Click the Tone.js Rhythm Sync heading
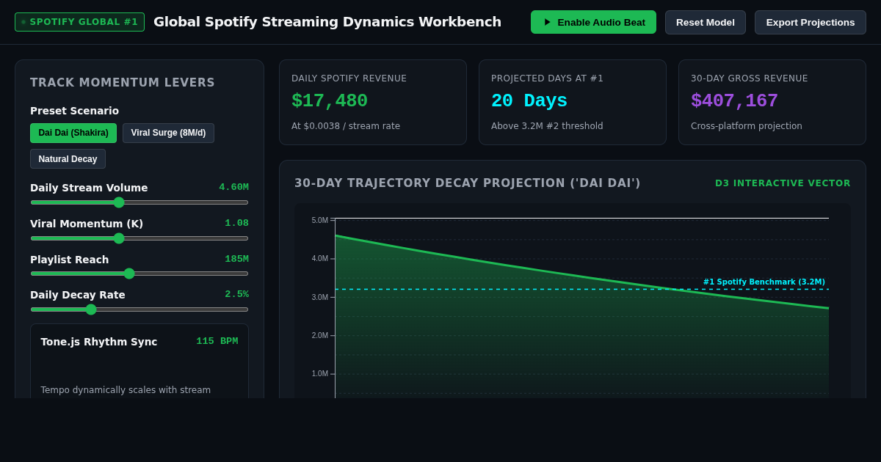Screen dimensions: 881x462 coord(99,342)
